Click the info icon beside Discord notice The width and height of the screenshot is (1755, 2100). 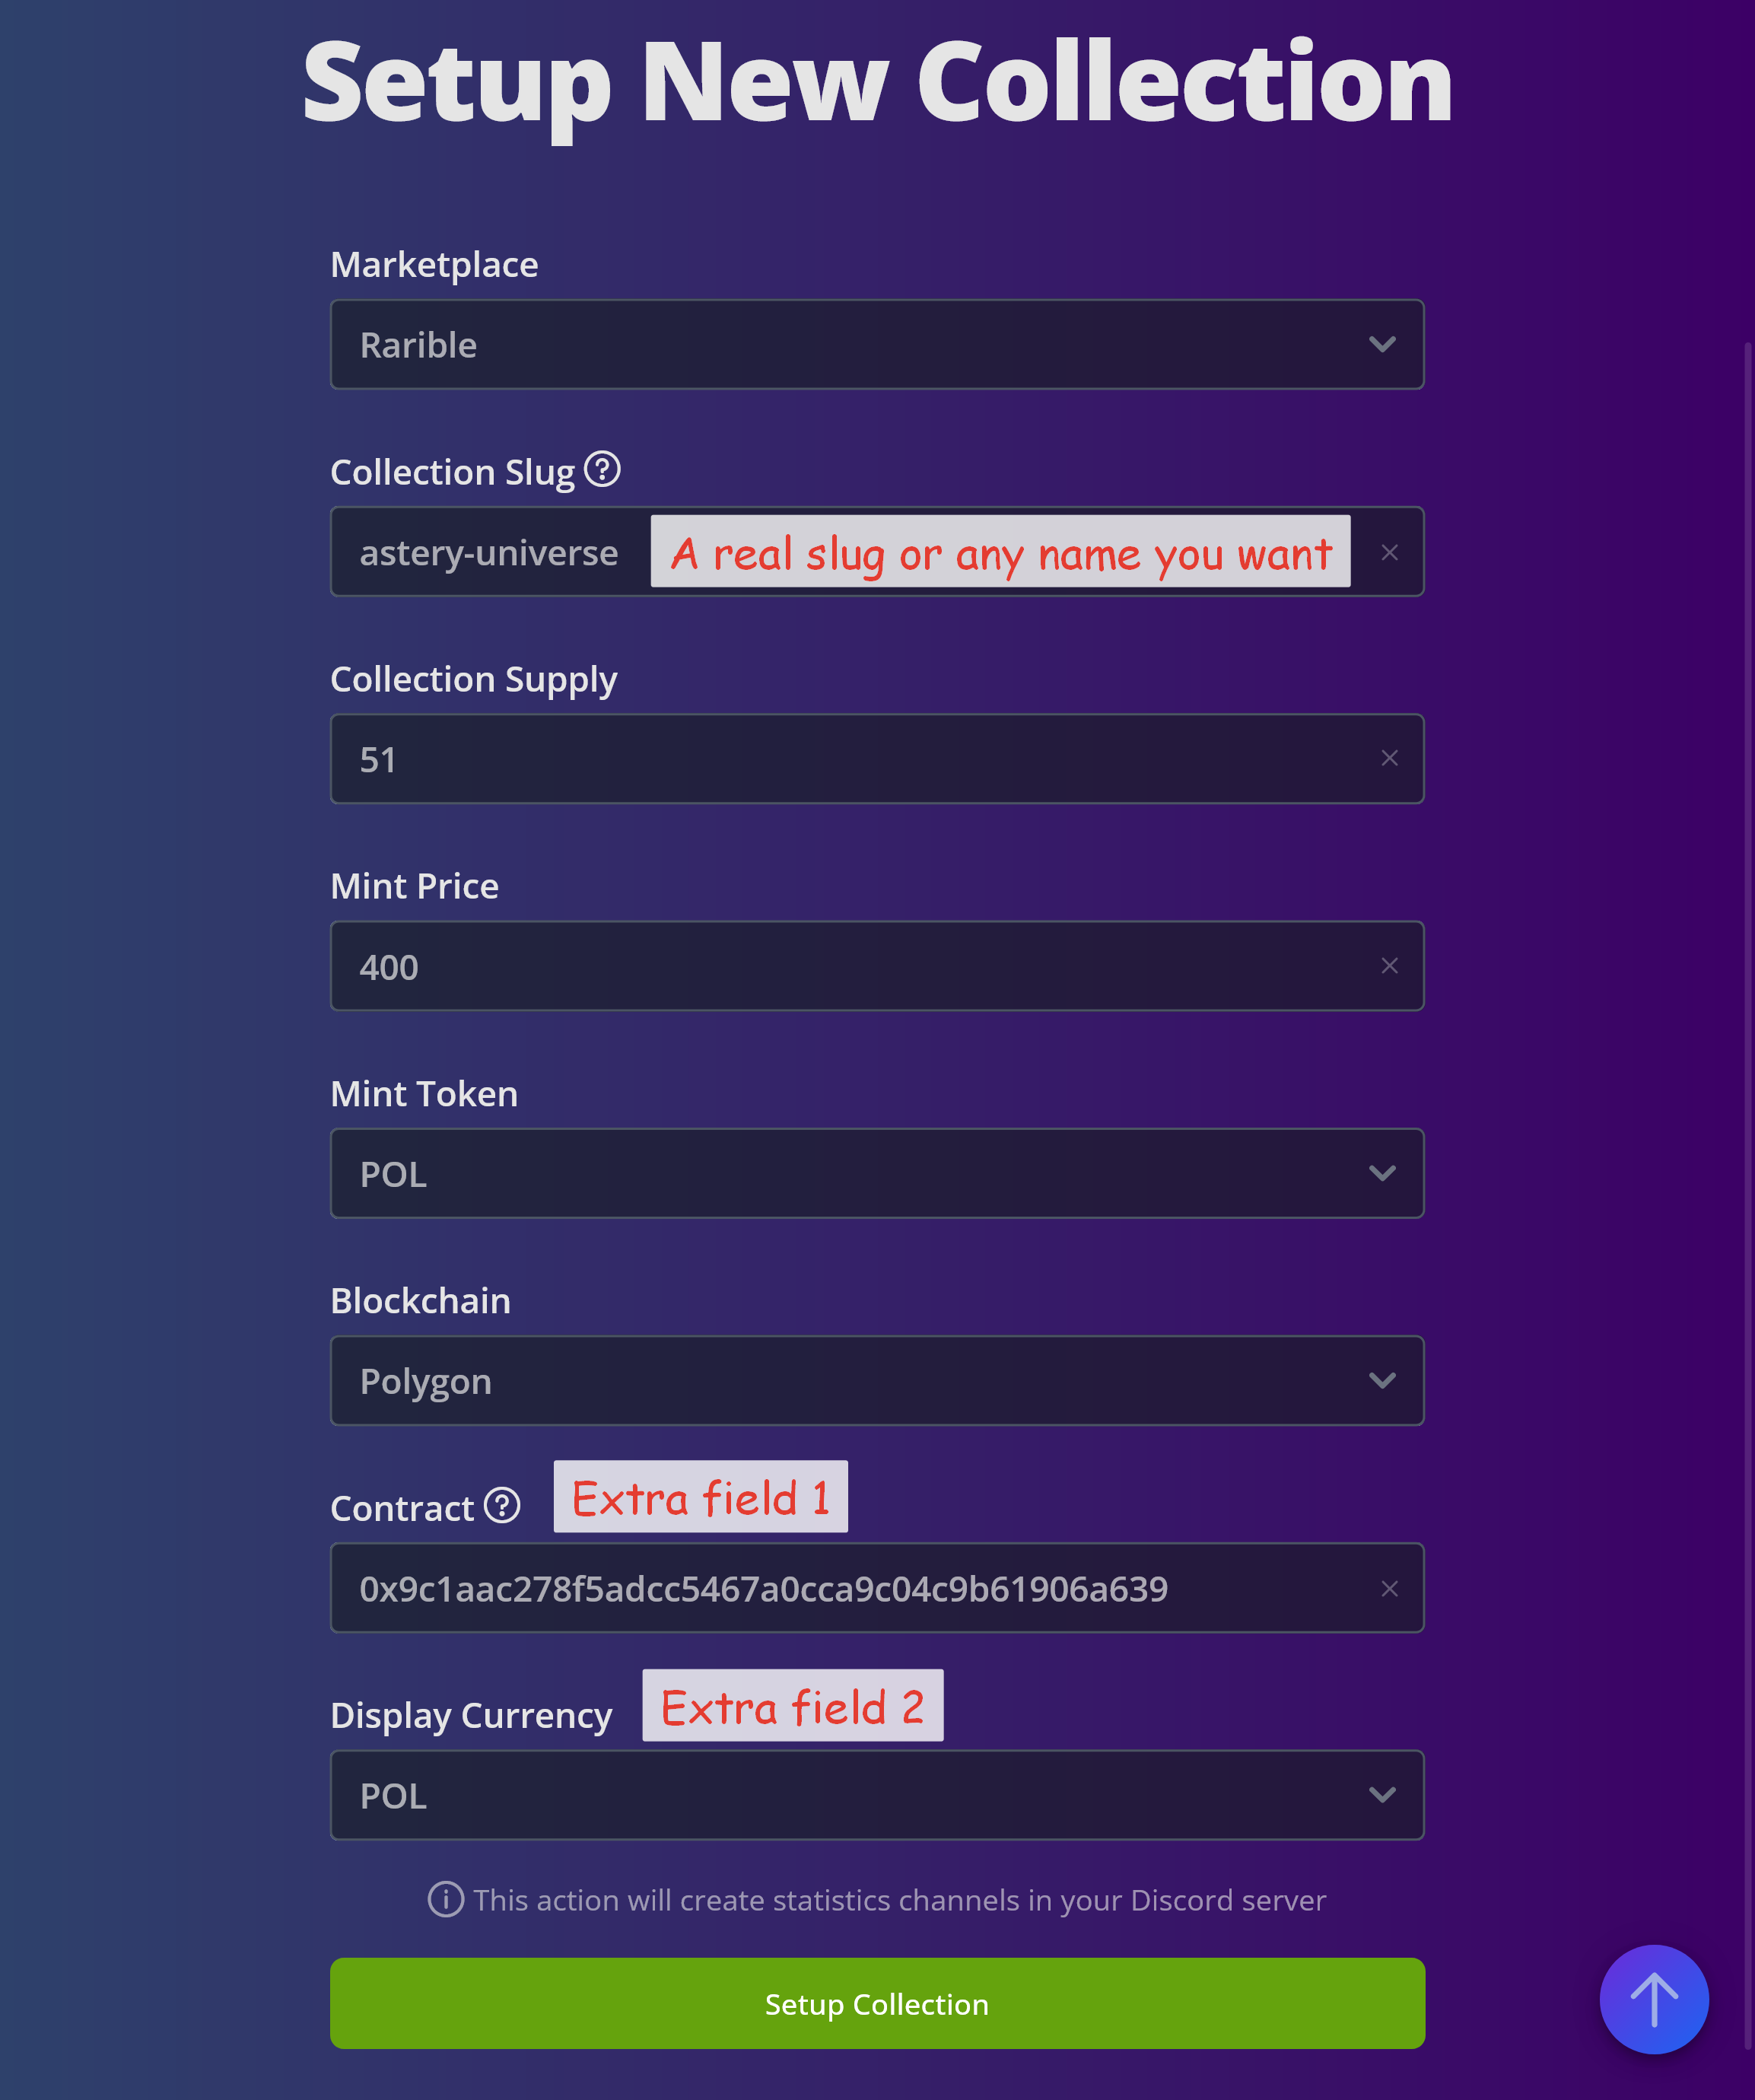click(x=445, y=1899)
